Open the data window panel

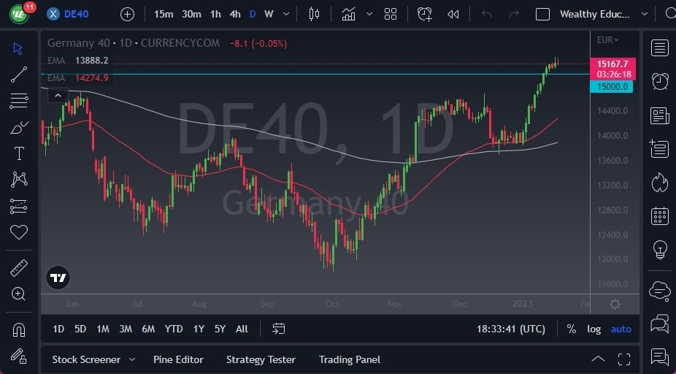pos(660,149)
